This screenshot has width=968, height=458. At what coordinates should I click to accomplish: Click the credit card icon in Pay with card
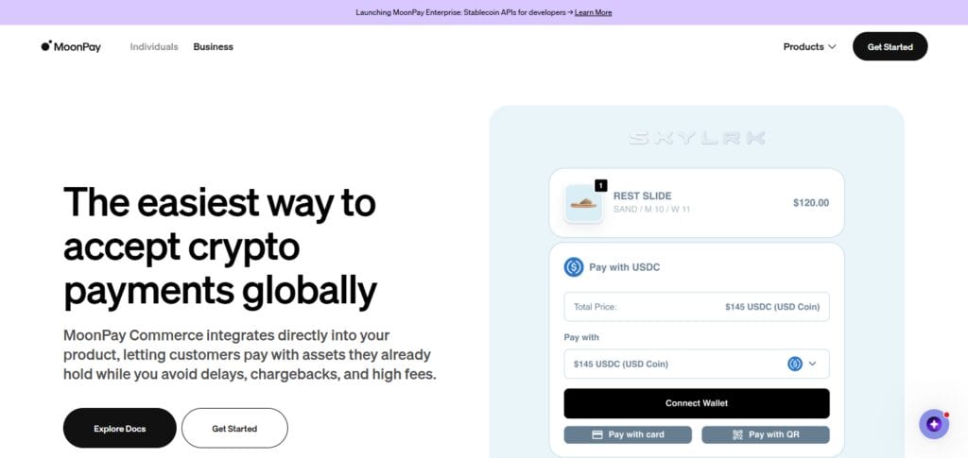pyautogui.click(x=597, y=434)
